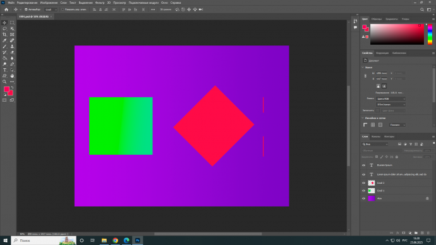Viewport: 436px width, 245px height.
Task: Select the Paint Bucket tool
Action: coord(4,58)
